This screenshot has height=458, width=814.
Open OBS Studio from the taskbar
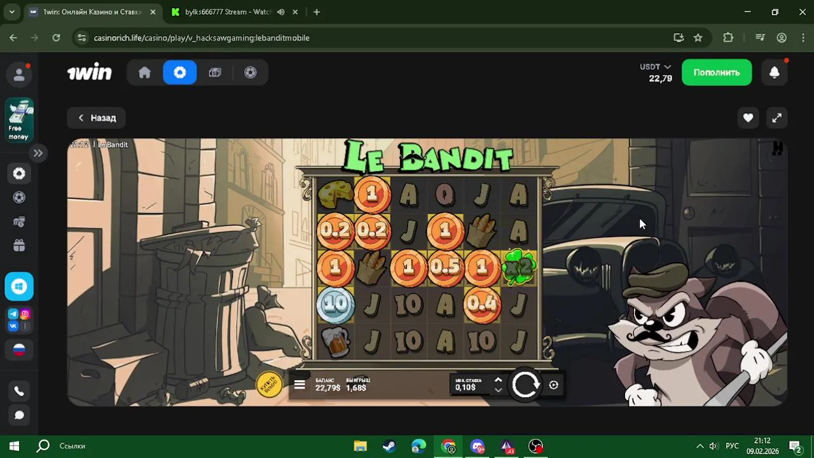[536, 446]
